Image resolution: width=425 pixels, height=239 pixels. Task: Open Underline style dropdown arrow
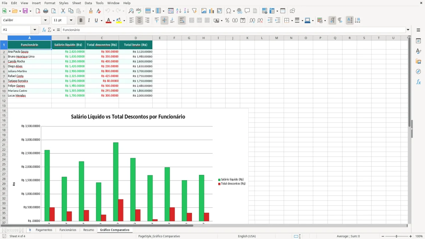tap(102, 21)
